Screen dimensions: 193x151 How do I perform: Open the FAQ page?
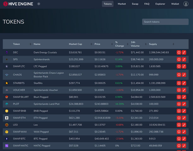[147, 4]
